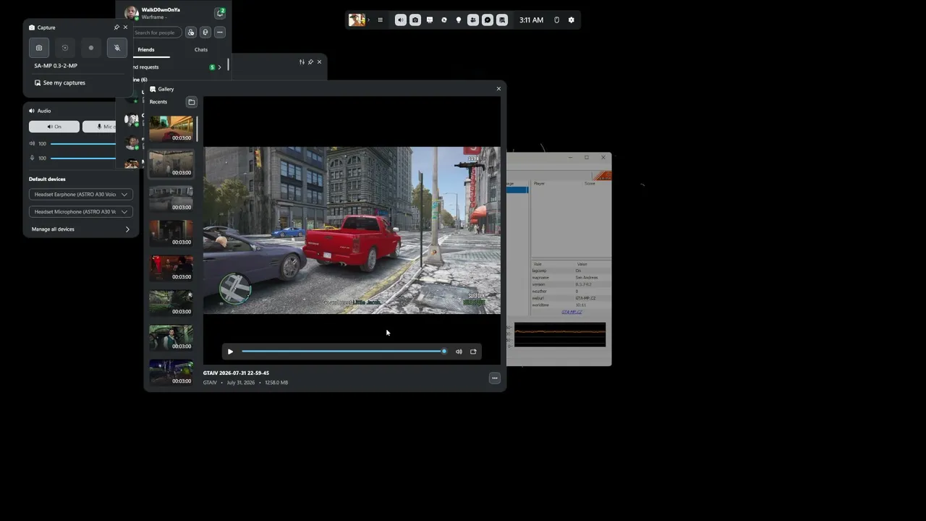Viewport: 926px width, 521px height.
Task: Switch to the Friends tab
Action: point(146,50)
